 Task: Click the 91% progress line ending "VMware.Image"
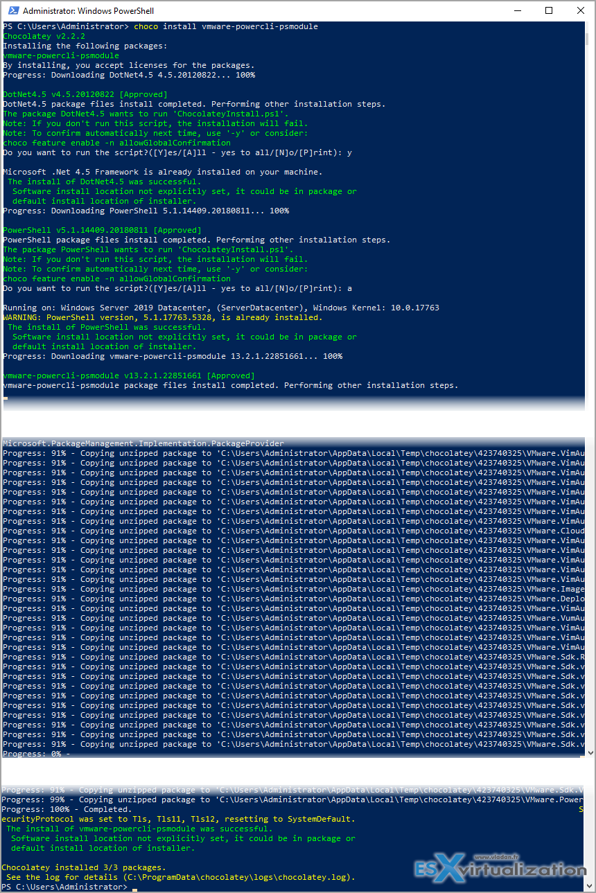pyautogui.click(x=294, y=589)
